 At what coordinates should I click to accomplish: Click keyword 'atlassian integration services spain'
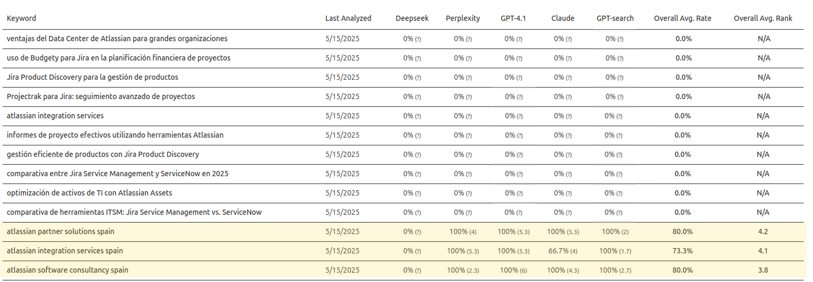65,251
